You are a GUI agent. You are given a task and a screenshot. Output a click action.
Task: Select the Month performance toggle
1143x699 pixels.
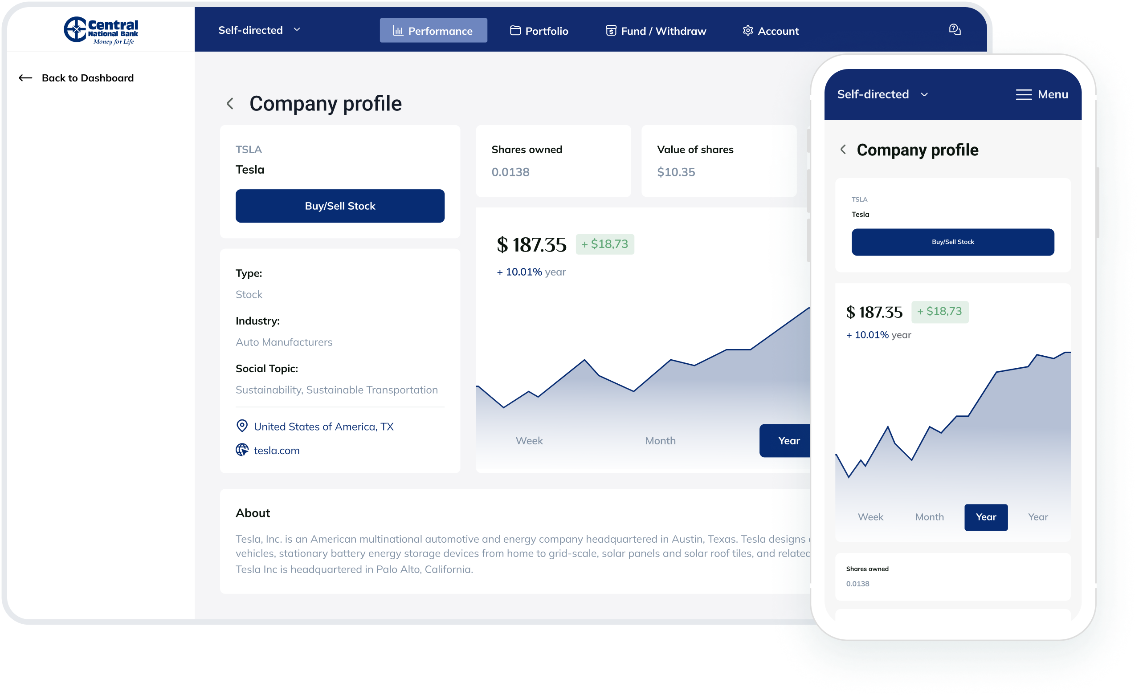pos(660,440)
